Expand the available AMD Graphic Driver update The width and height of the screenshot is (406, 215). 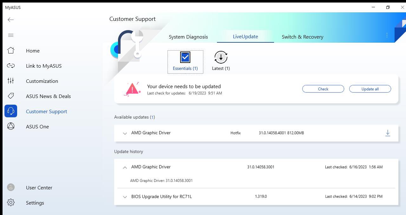coord(125,133)
